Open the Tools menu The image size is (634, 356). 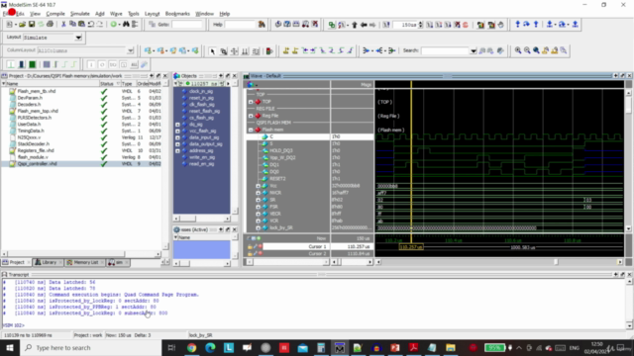(134, 14)
